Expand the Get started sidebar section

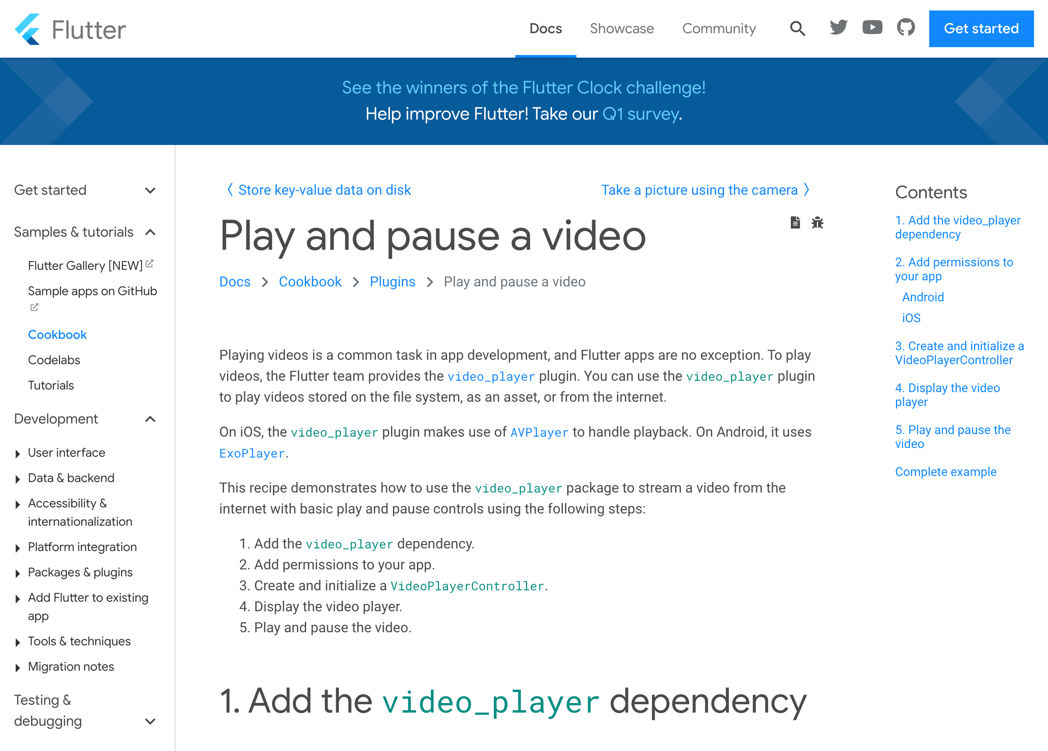point(150,190)
